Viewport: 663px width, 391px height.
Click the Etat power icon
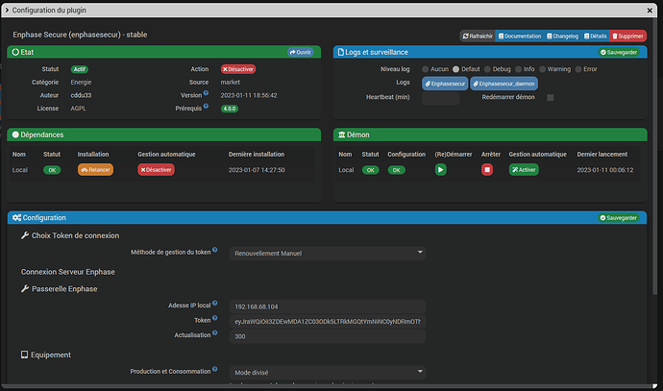pyautogui.click(x=15, y=52)
